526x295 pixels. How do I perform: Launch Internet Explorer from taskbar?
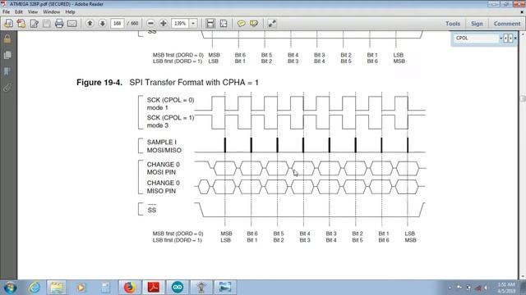click(35, 288)
